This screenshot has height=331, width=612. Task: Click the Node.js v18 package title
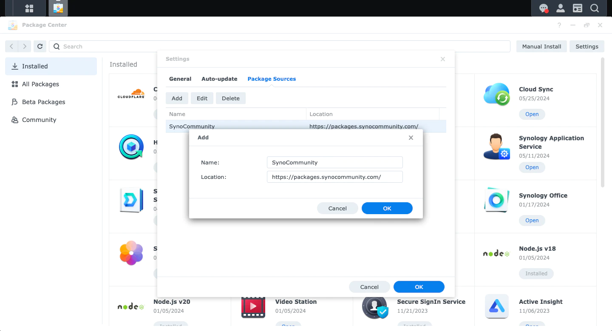[537, 249]
